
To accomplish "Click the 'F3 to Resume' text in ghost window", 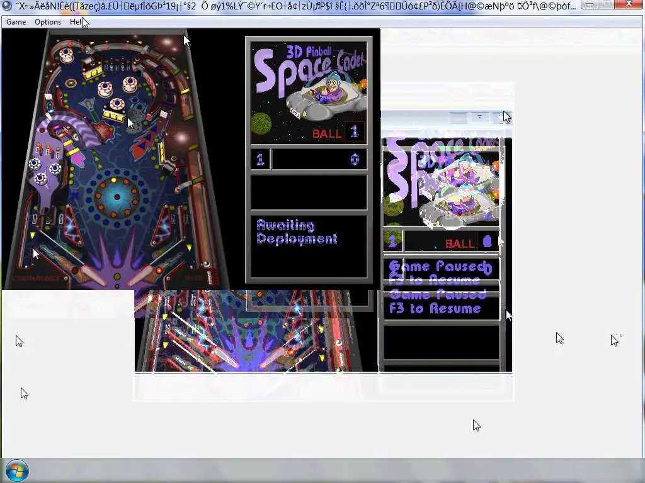I will click(435, 308).
